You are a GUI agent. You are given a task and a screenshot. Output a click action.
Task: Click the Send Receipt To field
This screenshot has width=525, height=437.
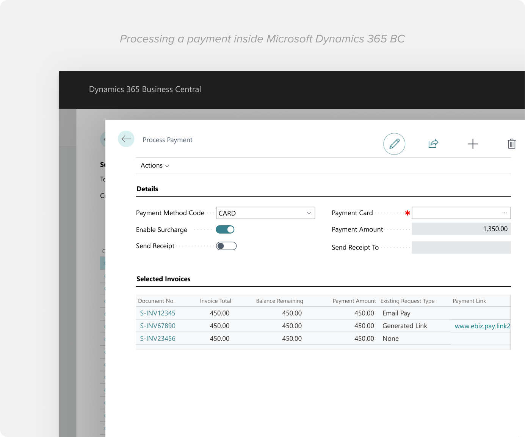pos(461,247)
